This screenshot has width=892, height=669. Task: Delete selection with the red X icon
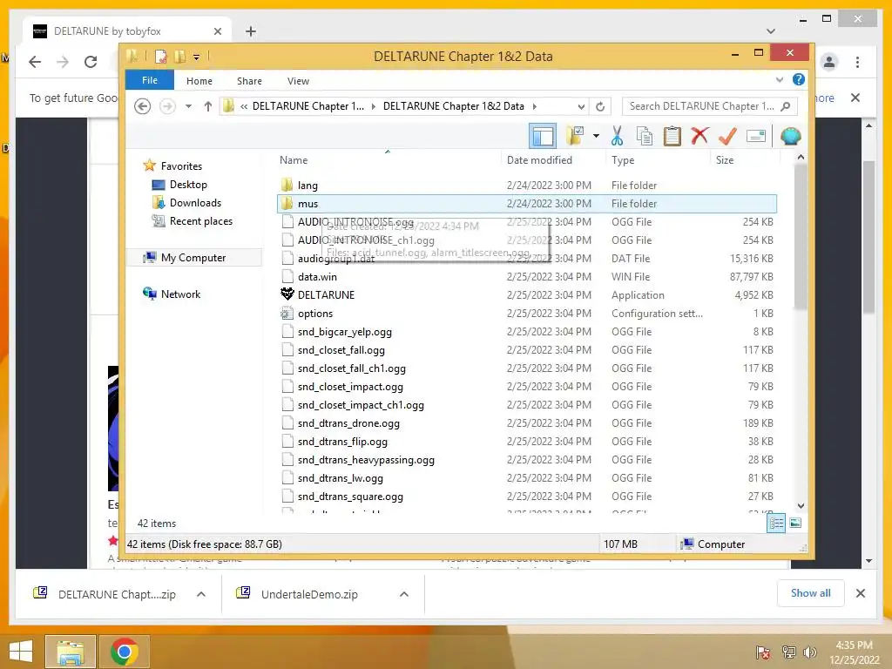coord(699,136)
